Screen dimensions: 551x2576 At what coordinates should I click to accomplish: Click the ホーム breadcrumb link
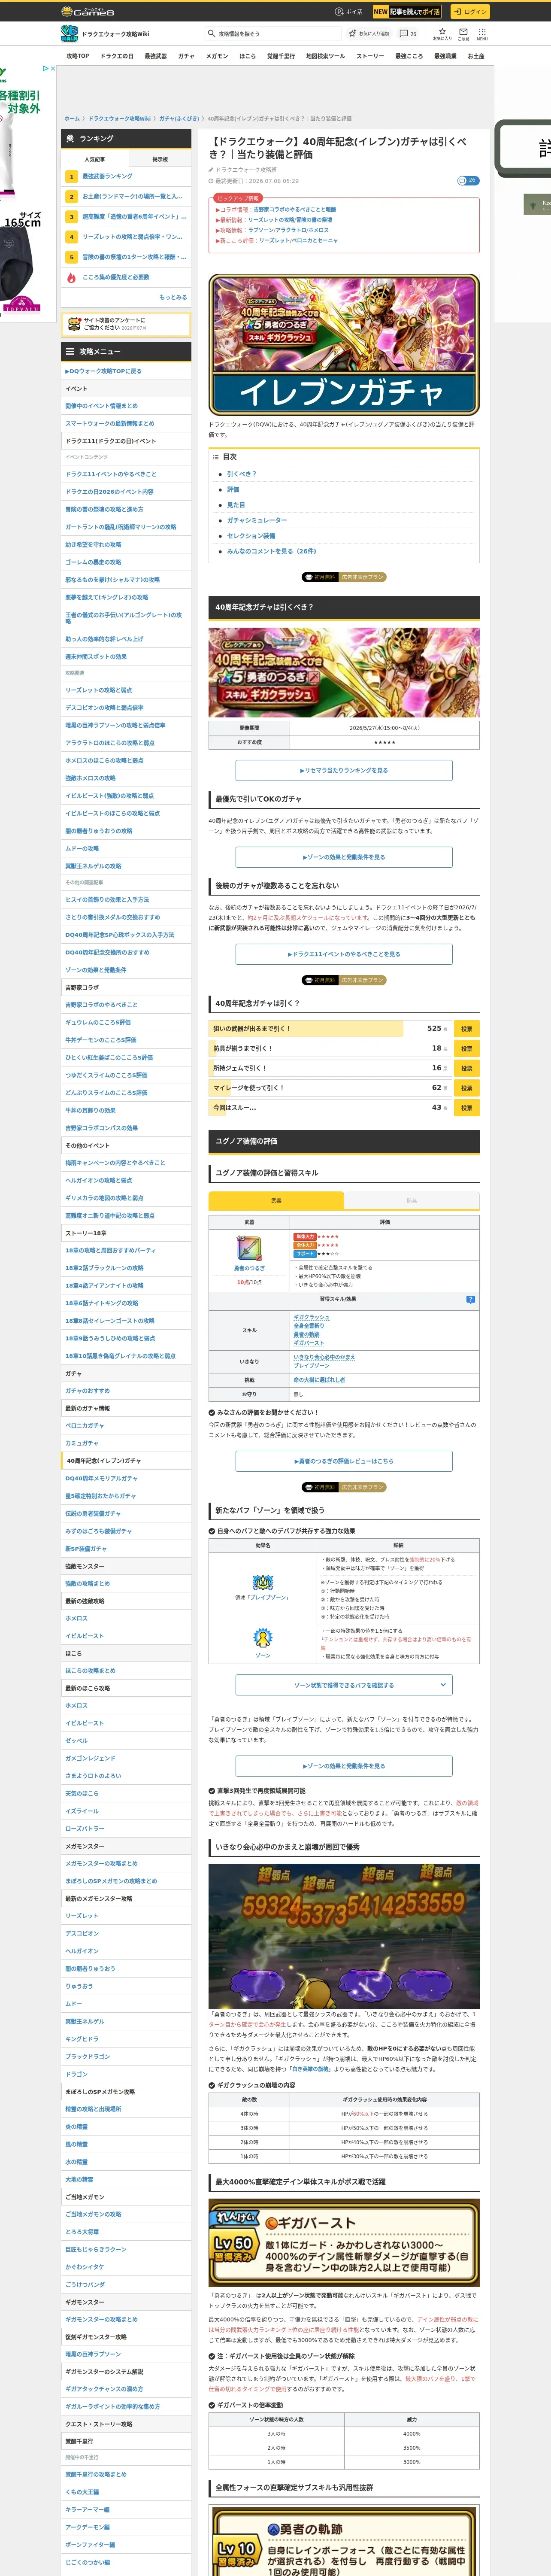pyautogui.click(x=72, y=118)
